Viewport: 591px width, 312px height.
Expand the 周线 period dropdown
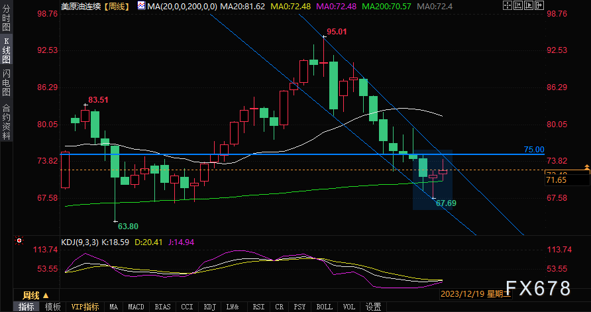point(36,295)
